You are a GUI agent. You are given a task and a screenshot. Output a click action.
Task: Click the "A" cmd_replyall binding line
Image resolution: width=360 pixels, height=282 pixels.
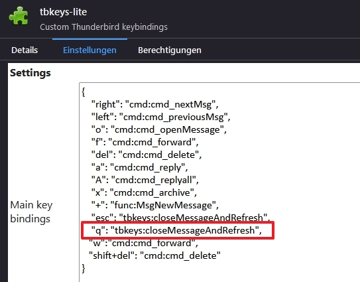click(x=145, y=180)
